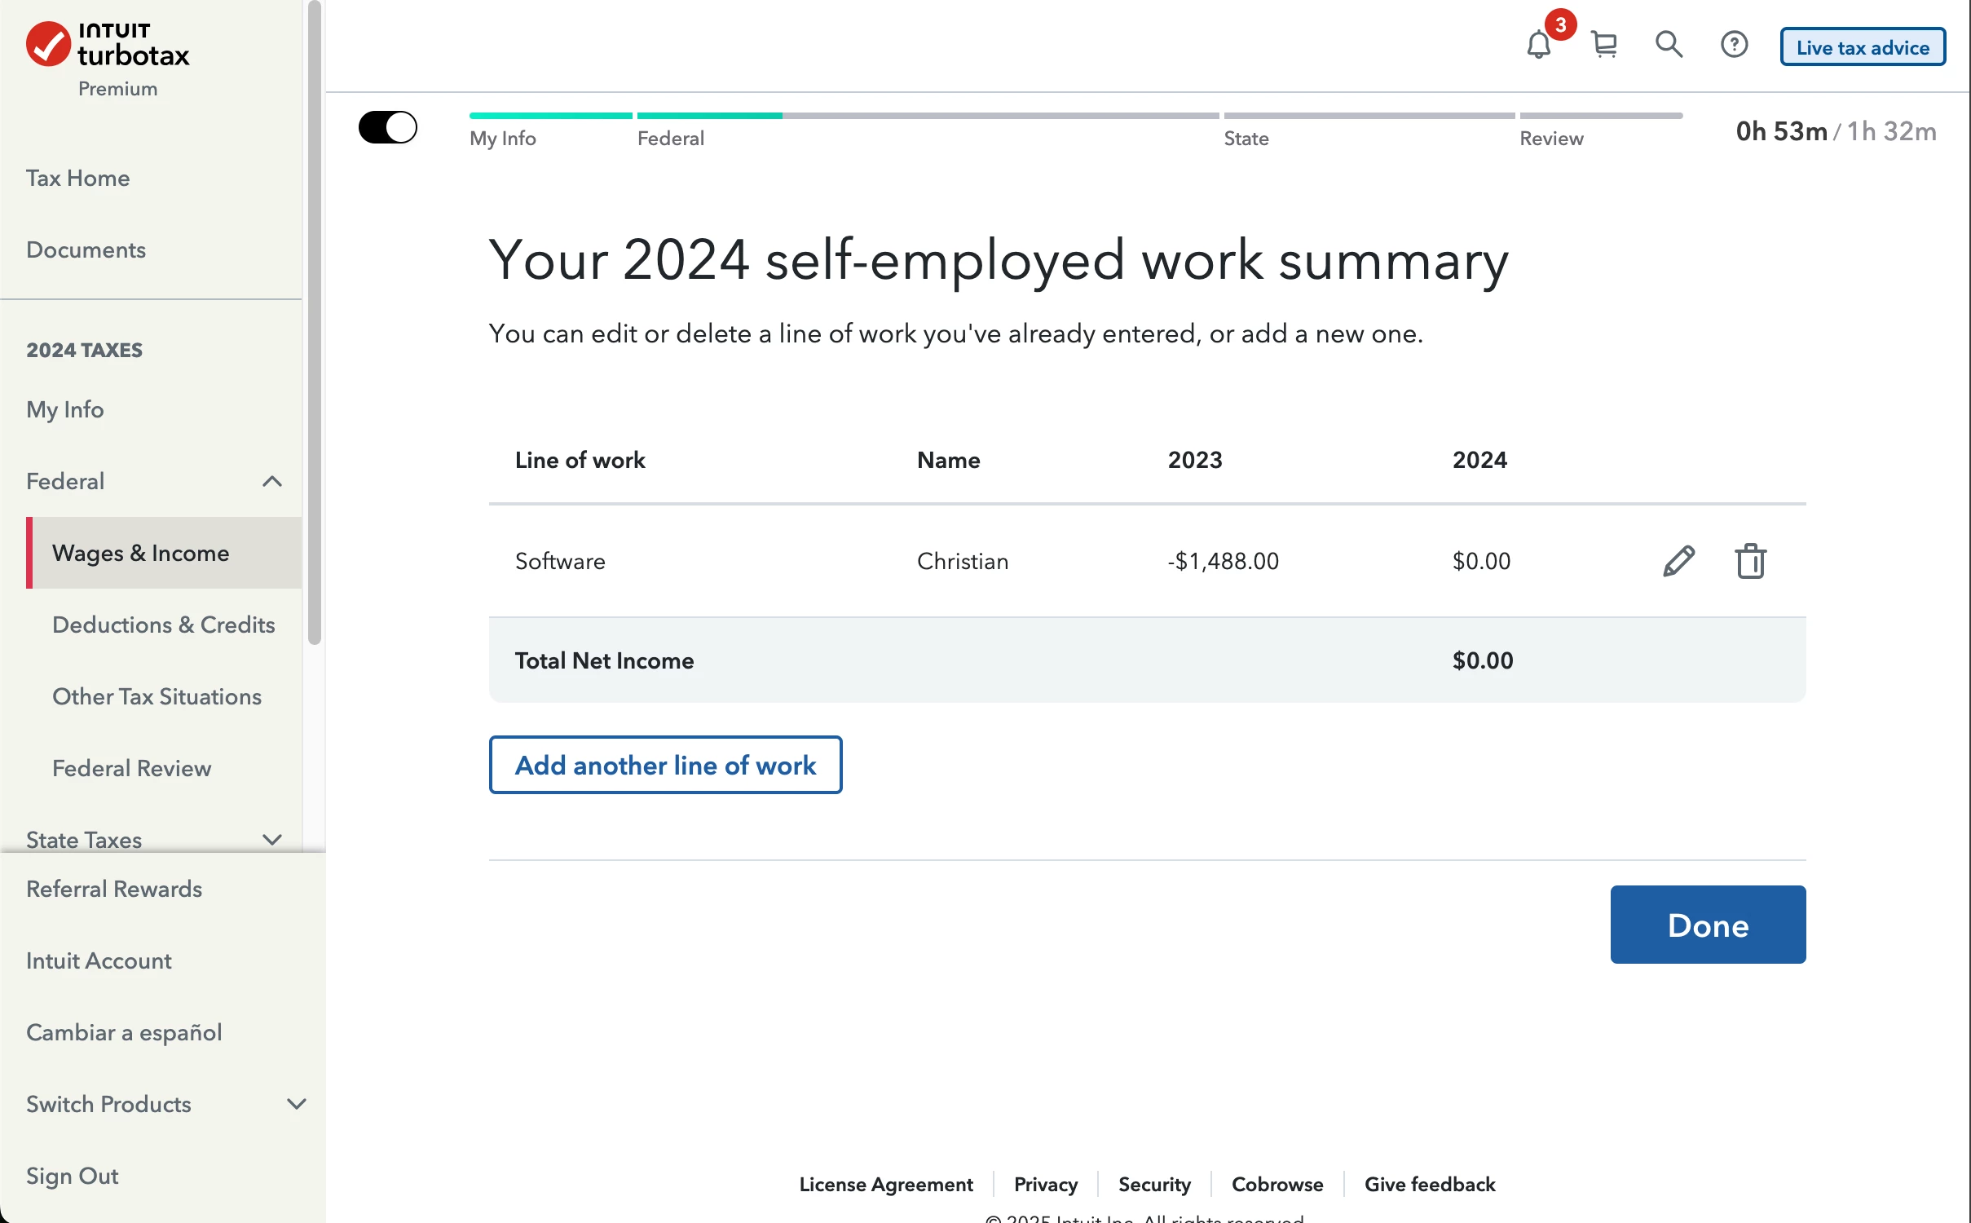Open the Privacy footer link
Image resolution: width=1971 pixels, height=1223 pixels.
click(x=1046, y=1184)
